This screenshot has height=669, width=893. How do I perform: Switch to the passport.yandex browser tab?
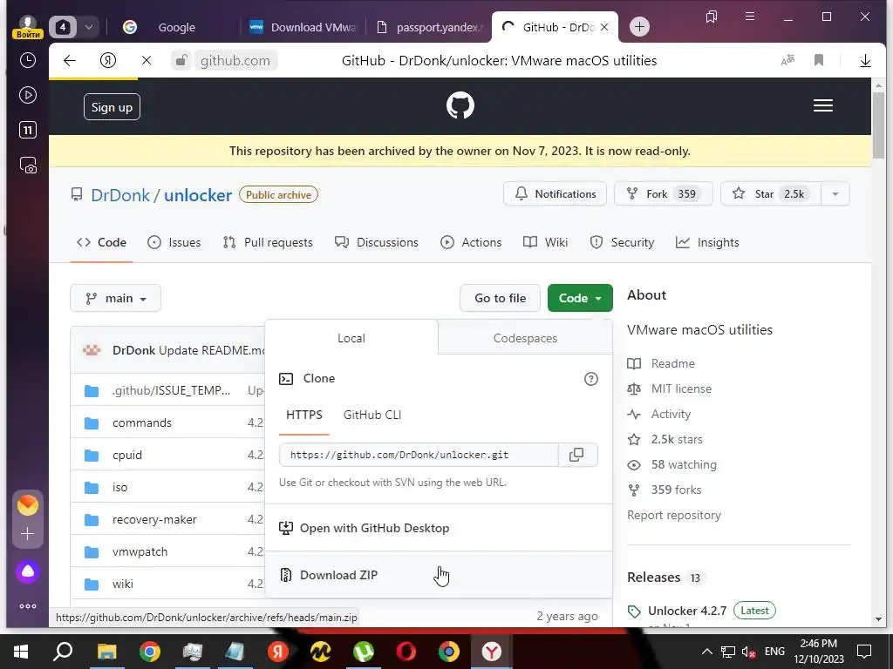pyautogui.click(x=431, y=27)
